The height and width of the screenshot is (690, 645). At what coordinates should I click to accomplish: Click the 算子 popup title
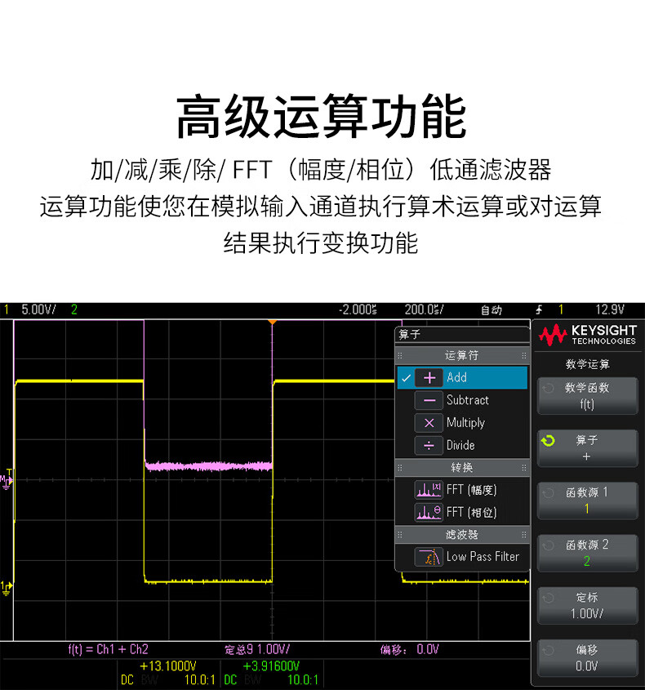[410, 335]
